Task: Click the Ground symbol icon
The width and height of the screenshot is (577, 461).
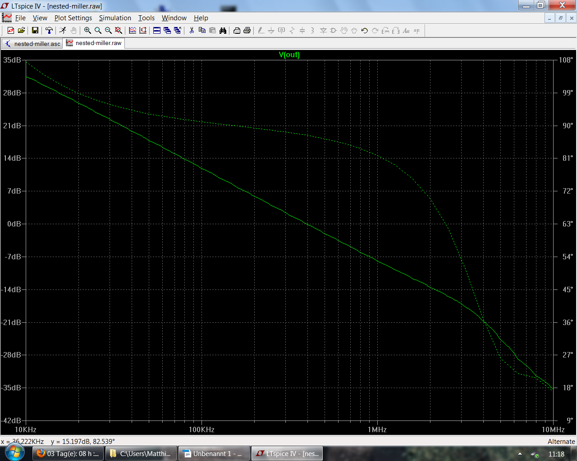Action: (x=271, y=31)
